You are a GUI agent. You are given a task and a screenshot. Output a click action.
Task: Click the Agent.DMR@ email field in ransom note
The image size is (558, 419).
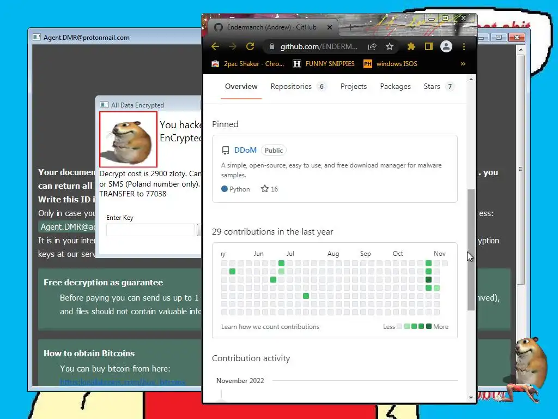pos(67,227)
